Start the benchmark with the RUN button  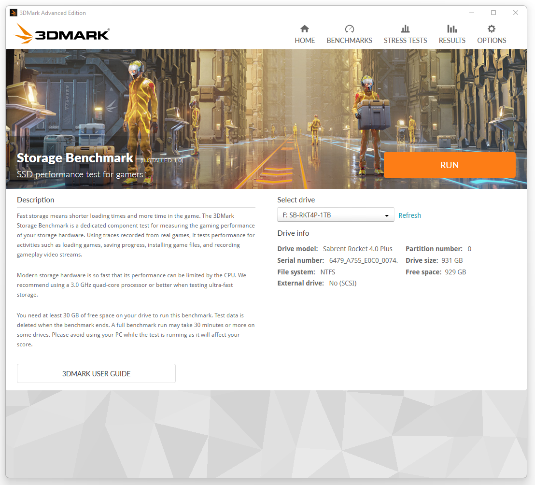click(x=450, y=165)
